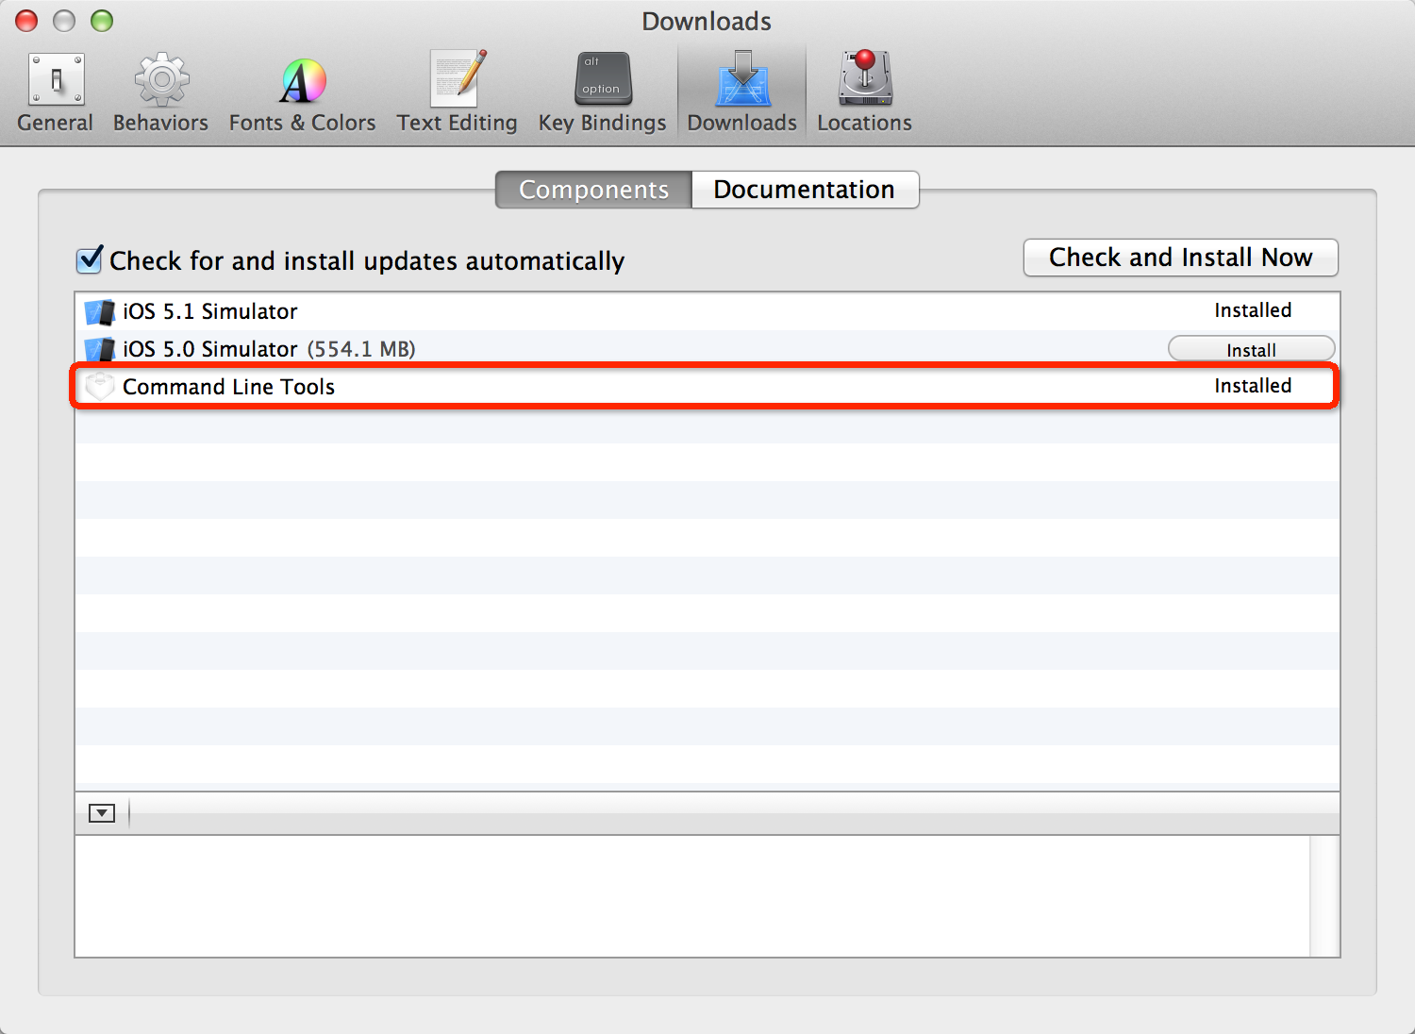The width and height of the screenshot is (1415, 1034).
Task: Install the iOS 5.0 Simulator
Action: click(x=1250, y=348)
